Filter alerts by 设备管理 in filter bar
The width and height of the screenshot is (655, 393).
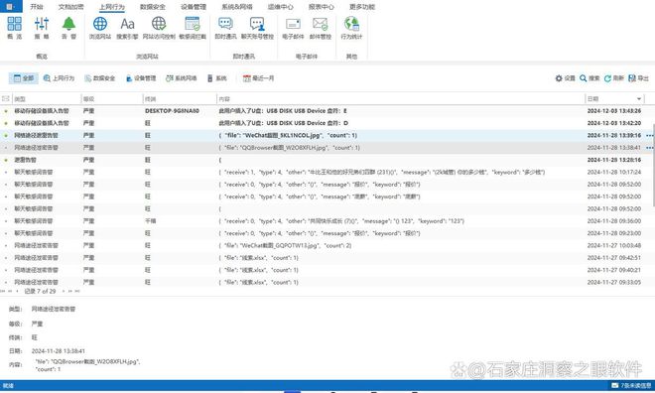point(141,78)
